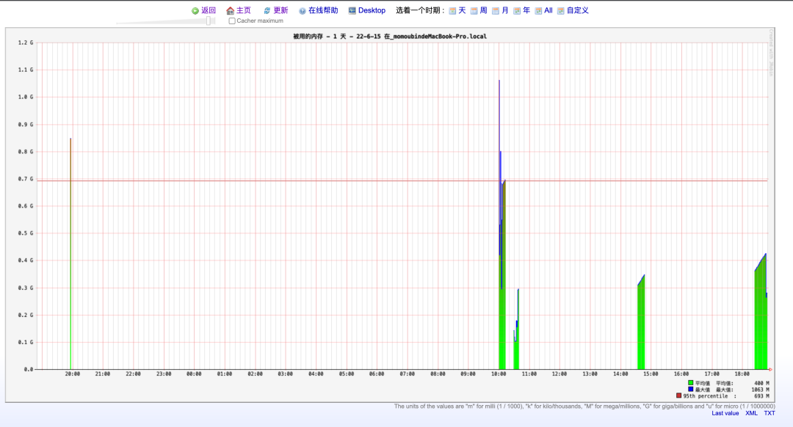
Task: Click the red 95th percentile legend swatch
Action: [678, 395]
